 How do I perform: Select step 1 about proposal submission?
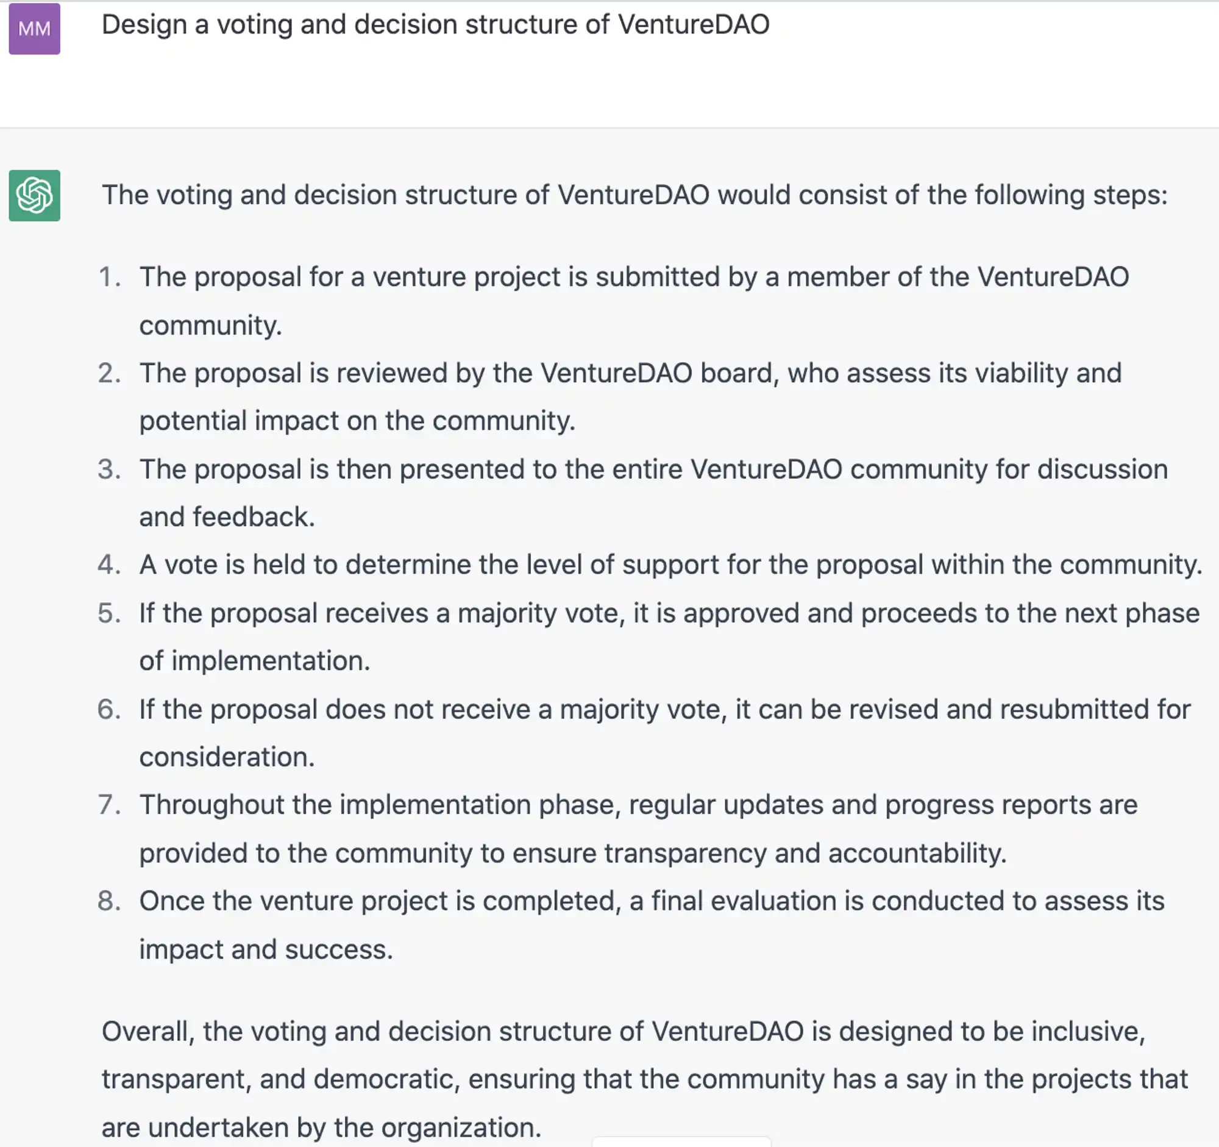tap(634, 301)
